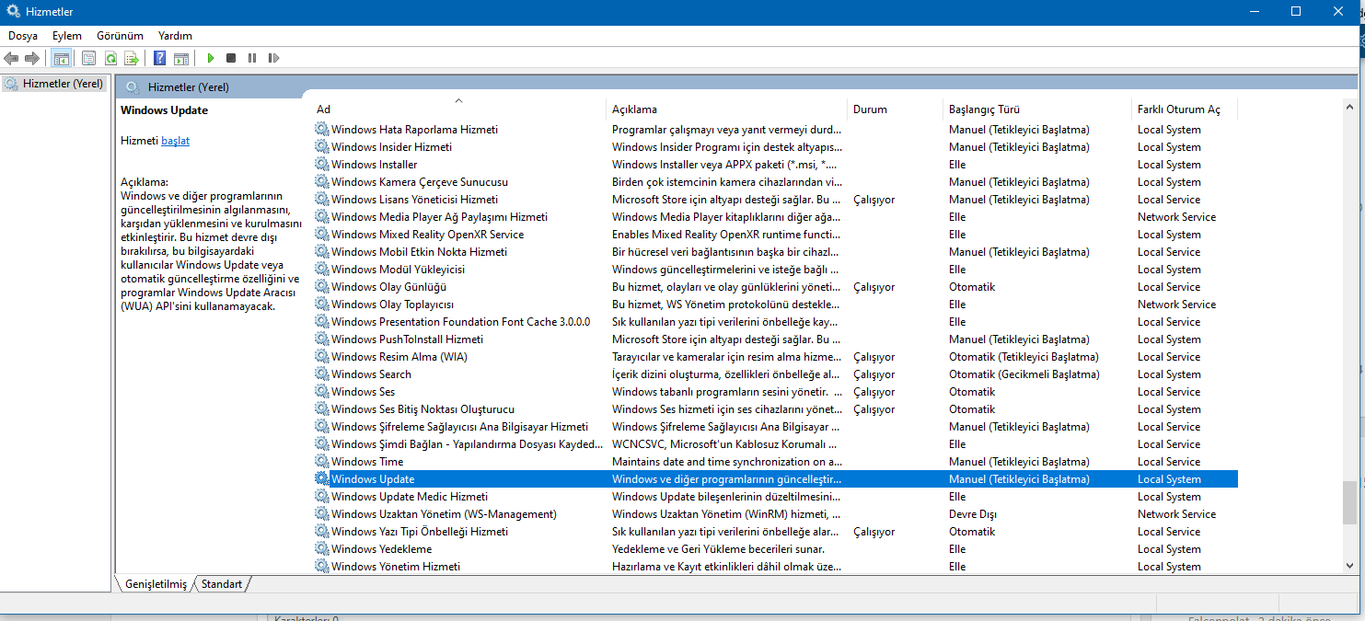
Task: Open the Yardım menu
Action: (x=175, y=36)
